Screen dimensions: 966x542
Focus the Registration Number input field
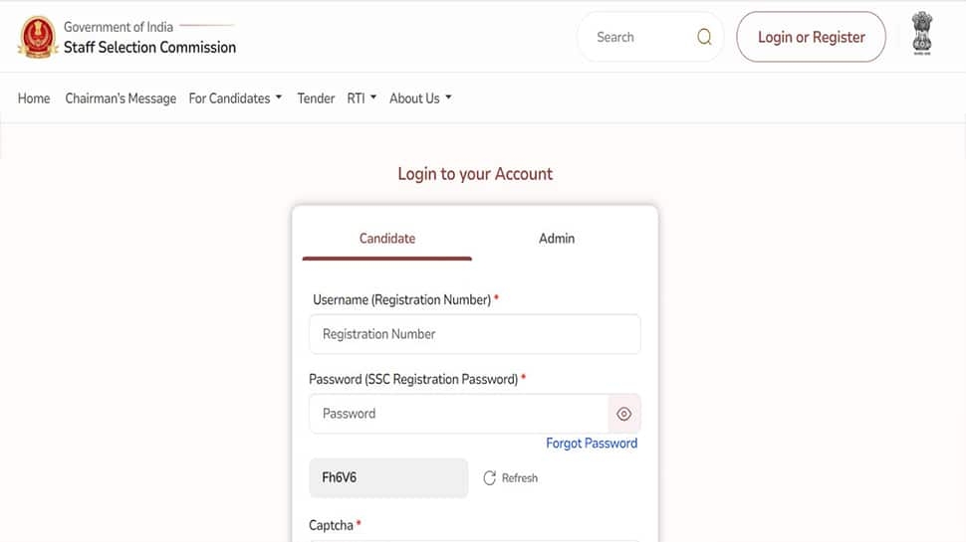coord(475,334)
